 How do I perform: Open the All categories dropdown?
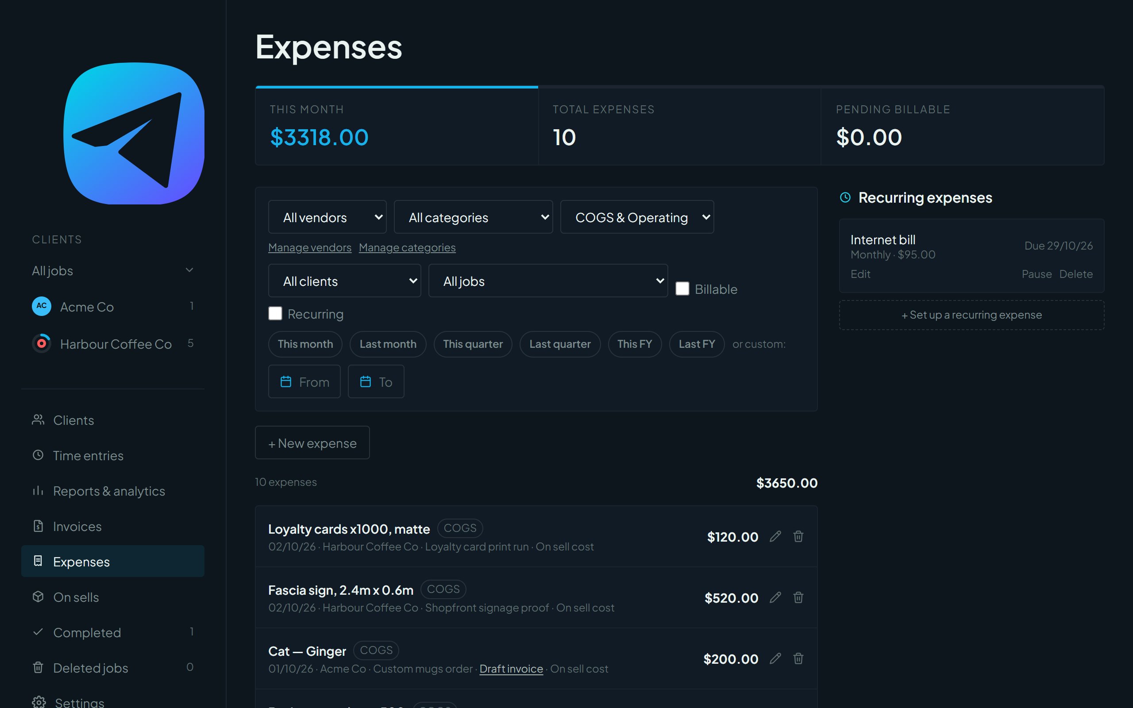click(x=473, y=217)
